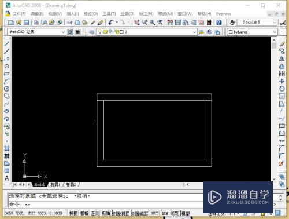
Task: Open the QuickCalc calculator icon
Action: 209,23
